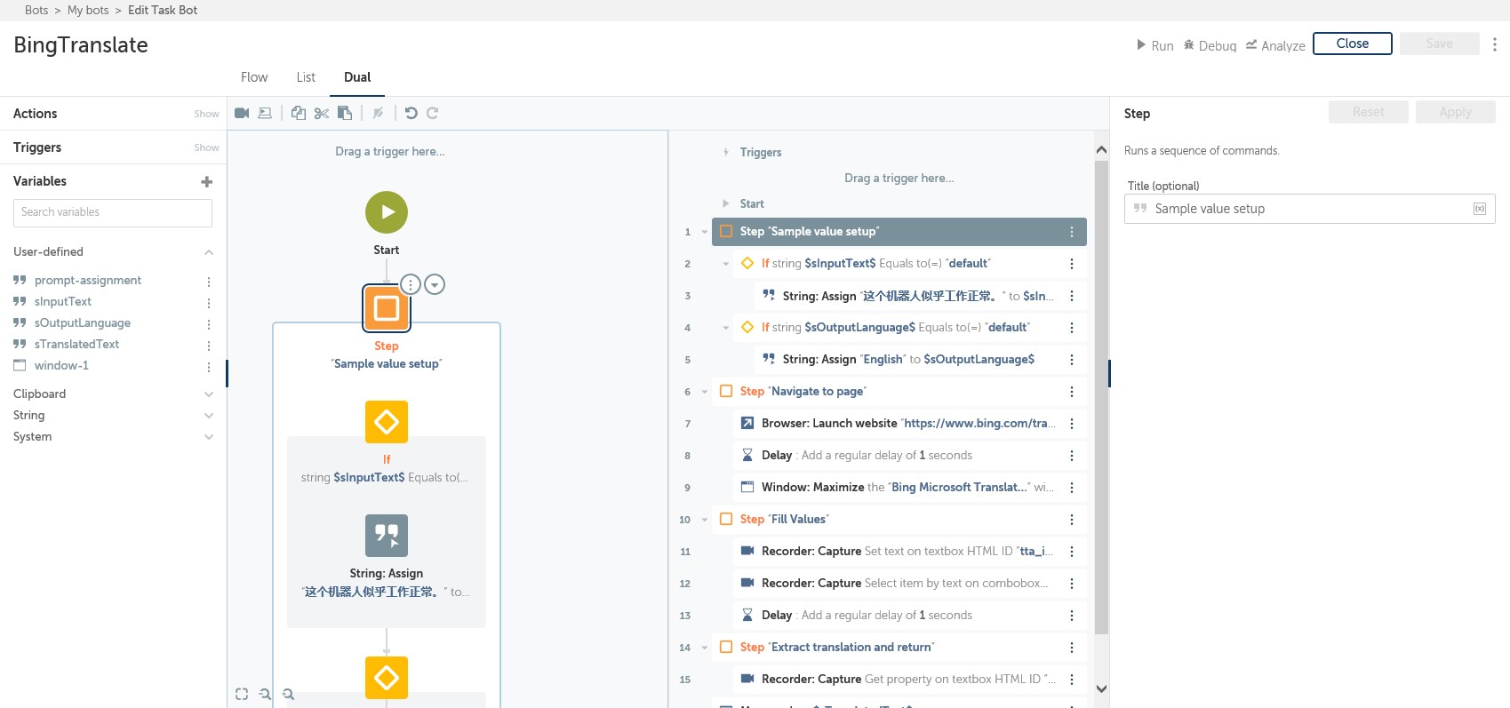Expand the Clipboard variables section
The width and height of the screenshot is (1510, 708).
tap(209, 394)
